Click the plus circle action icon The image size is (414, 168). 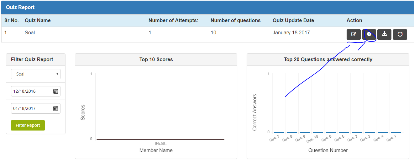click(369, 34)
